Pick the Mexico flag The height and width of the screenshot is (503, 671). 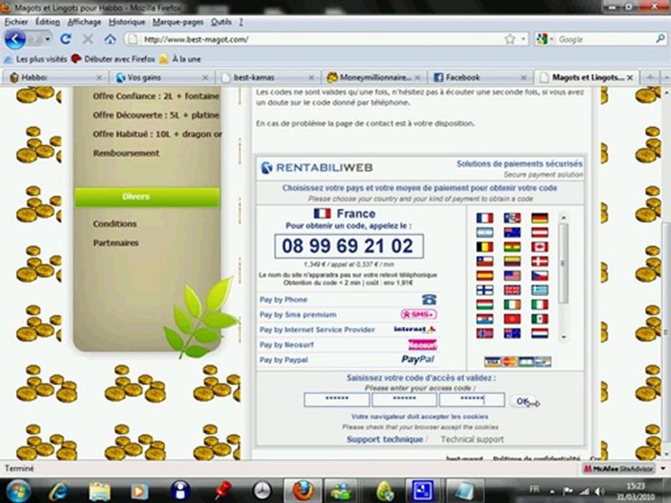click(x=540, y=319)
